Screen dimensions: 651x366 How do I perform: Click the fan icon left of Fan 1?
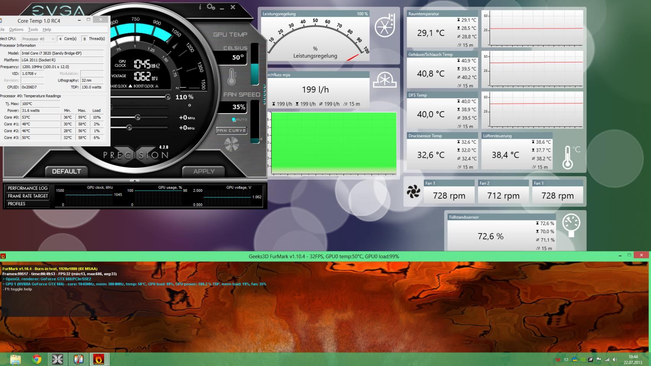413,191
